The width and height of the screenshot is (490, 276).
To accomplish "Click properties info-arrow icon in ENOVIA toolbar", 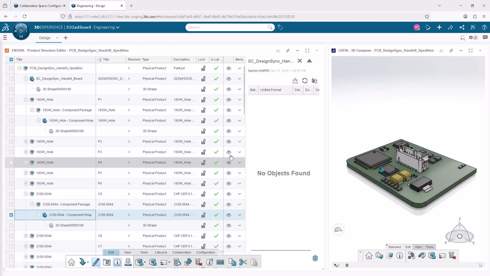I will coord(209,262).
